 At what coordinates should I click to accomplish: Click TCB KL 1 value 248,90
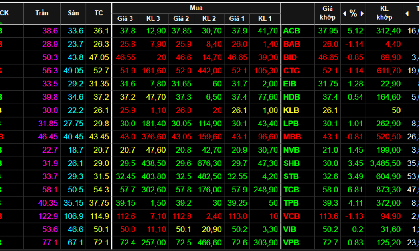point(265,190)
